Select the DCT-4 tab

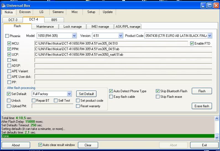(33, 19)
